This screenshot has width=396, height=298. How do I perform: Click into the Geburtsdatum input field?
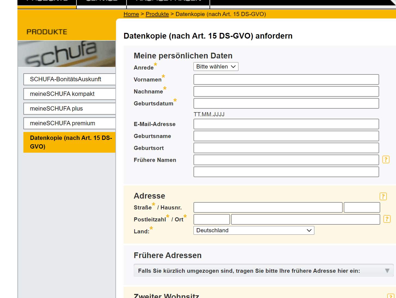(286, 103)
